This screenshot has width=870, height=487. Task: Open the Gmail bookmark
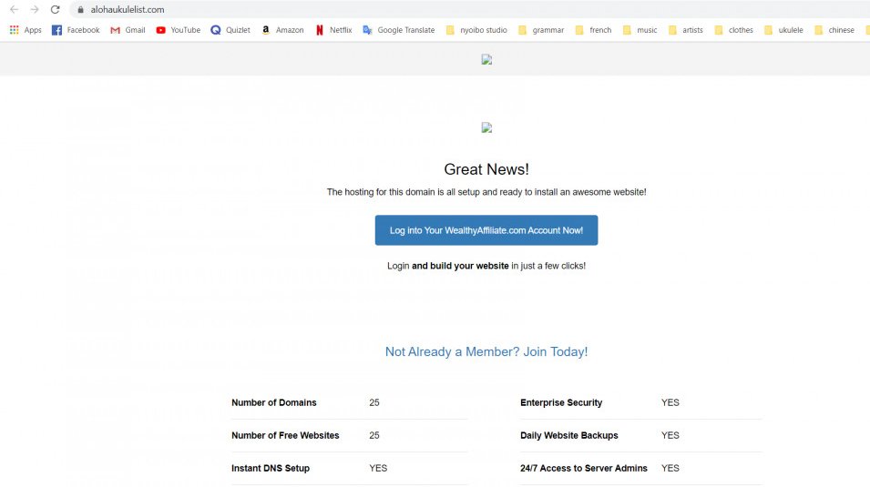[x=128, y=30]
